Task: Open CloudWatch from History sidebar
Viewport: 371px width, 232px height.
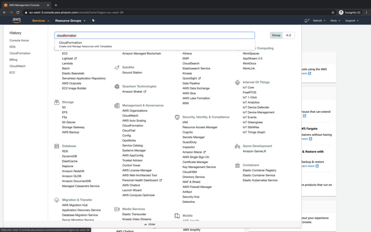Action: click(x=17, y=66)
